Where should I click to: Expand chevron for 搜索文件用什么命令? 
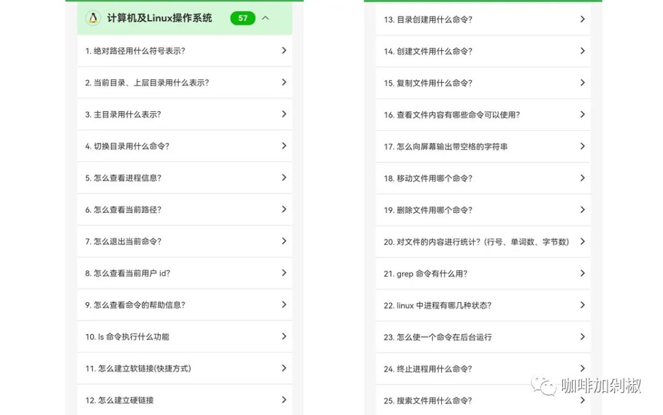(583, 400)
